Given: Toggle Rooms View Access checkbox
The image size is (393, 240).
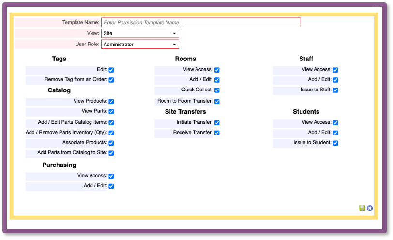Looking at the screenshot, I should click(217, 70).
